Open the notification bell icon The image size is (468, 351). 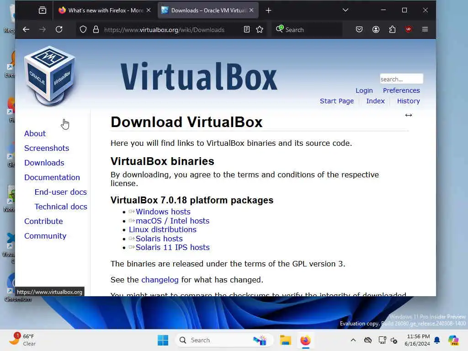[437, 340]
